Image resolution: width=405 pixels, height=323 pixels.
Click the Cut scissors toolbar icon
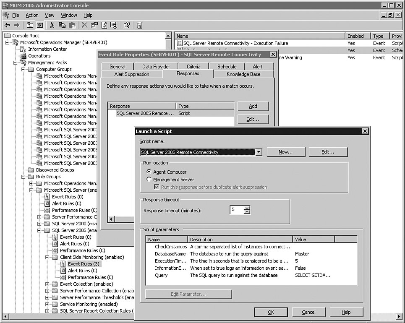(52, 25)
